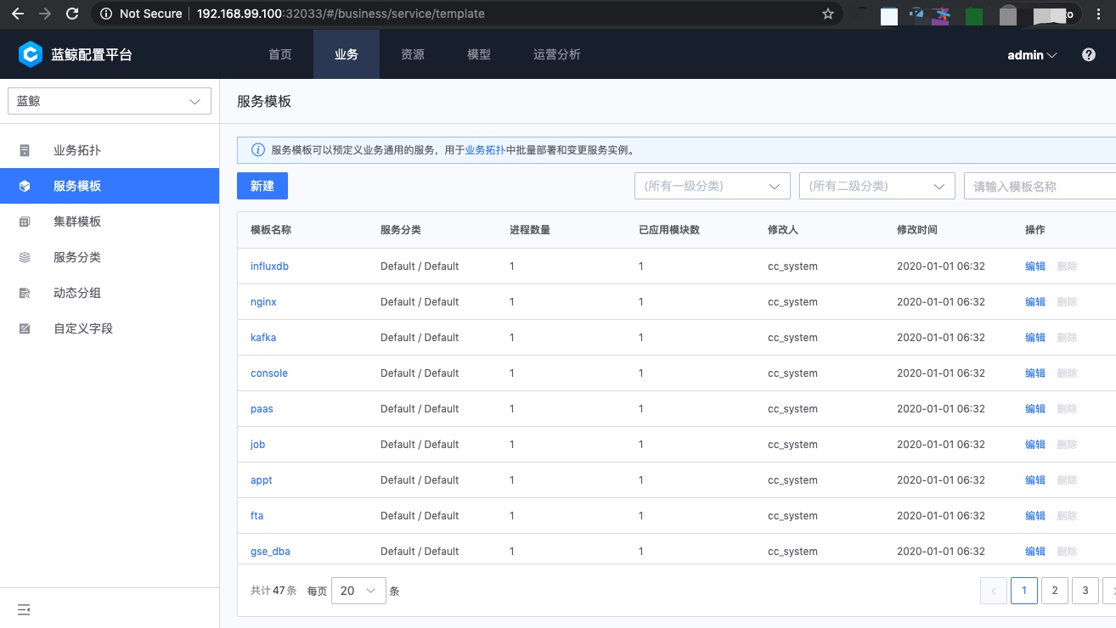Switch to the 首页 top tab

click(x=280, y=54)
